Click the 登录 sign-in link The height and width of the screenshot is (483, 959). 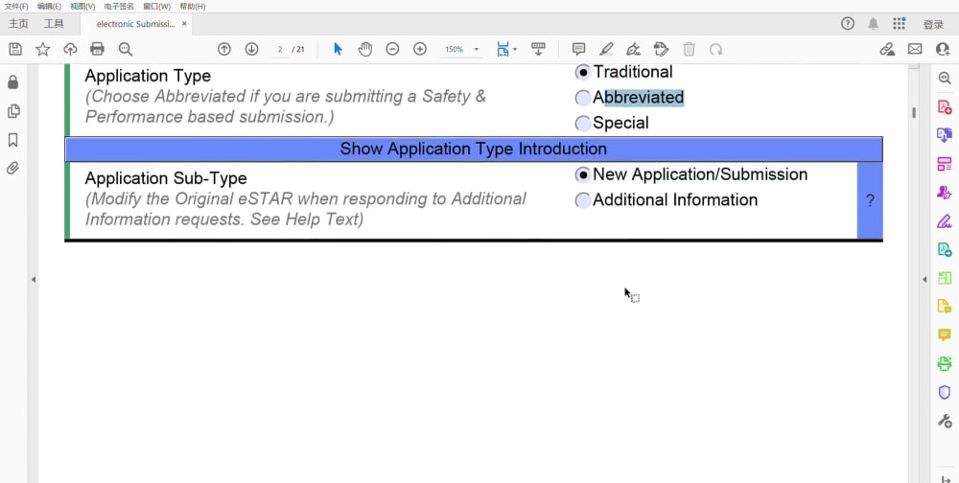933,25
